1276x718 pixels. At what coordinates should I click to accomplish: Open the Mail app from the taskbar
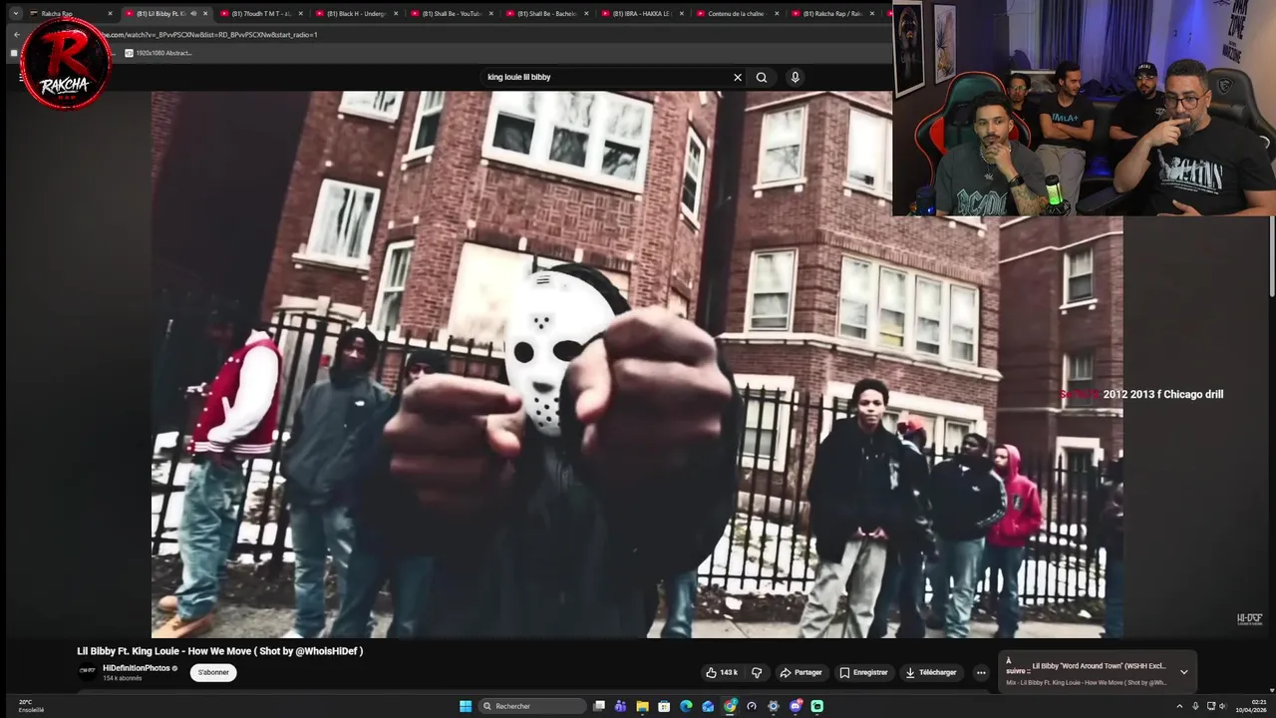[708, 706]
